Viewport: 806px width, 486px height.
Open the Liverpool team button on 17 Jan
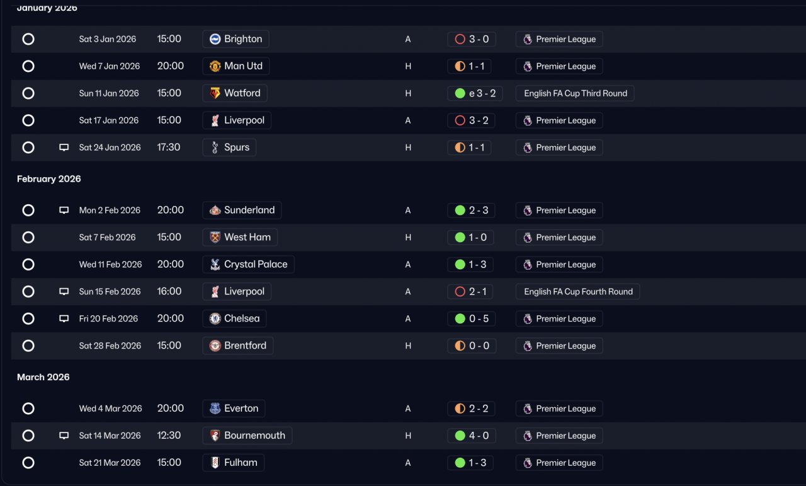coord(237,120)
